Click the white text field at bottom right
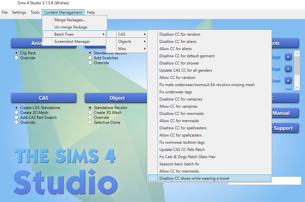This screenshot has width=305, height=202. point(286,181)
